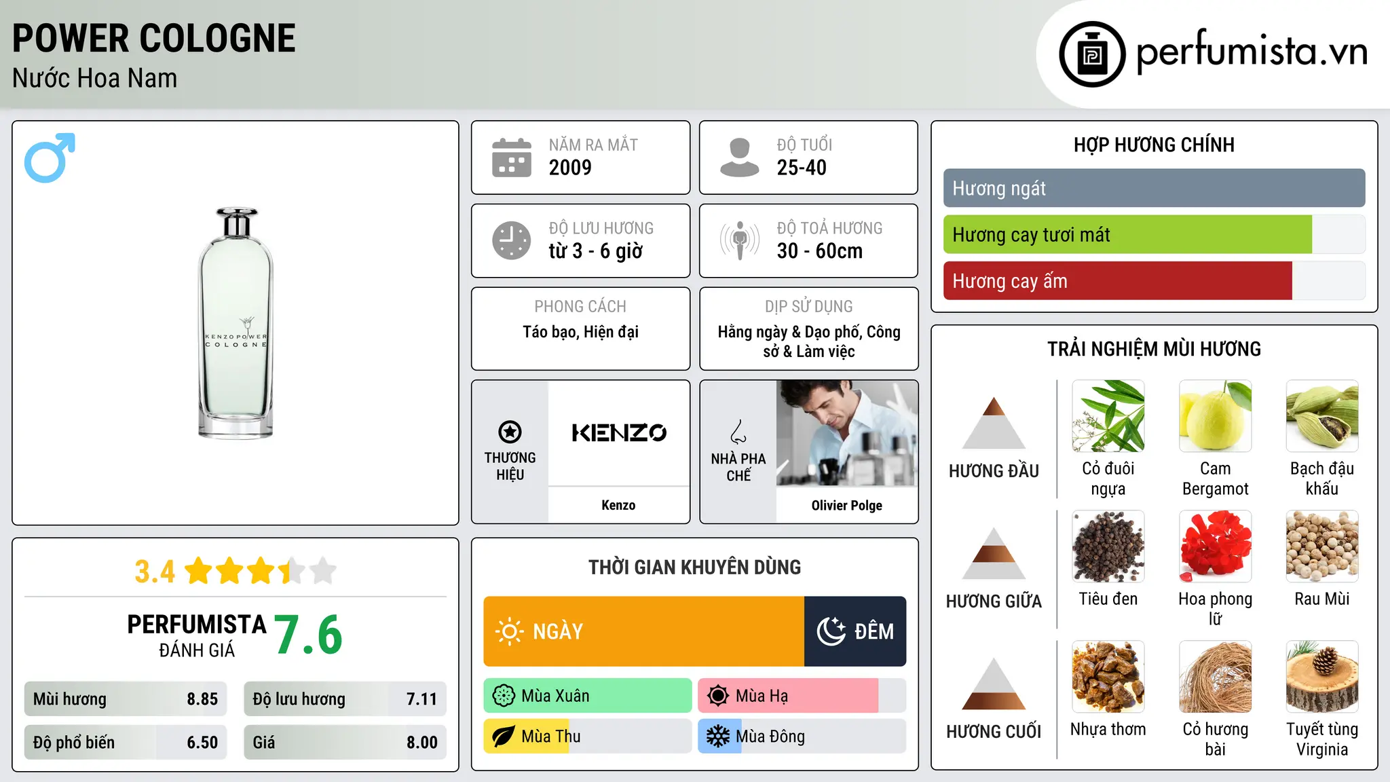This screenshot has width=1390, height=782.
Task: Click the half-filled fourth rating star
Action: tap(291, 571)
